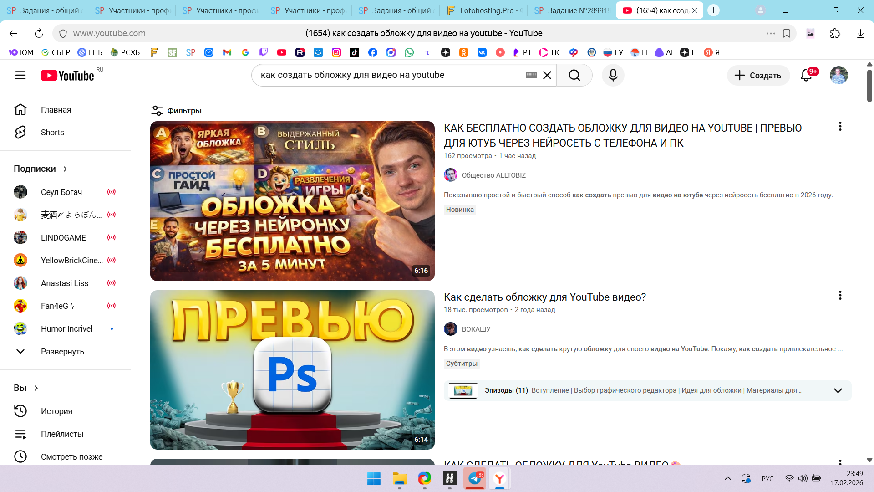Open Подписки section chevron
This screenshot has width=874, height=492.
[x=65, y=169]
